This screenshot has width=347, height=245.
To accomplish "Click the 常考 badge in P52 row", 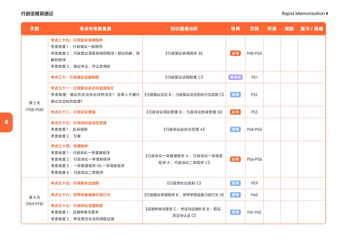I will (235, 95).
